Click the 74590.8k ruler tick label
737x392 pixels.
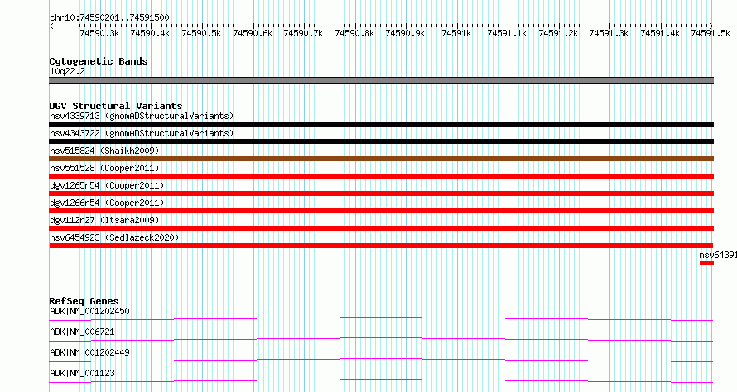(355, 33)
